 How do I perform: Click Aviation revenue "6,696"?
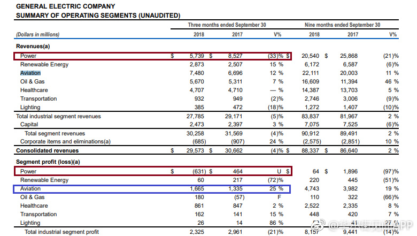235,73
